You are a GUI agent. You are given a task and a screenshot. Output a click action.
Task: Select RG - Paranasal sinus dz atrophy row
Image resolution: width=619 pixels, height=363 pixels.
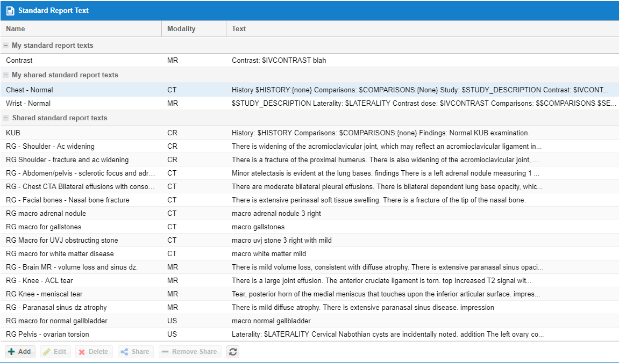(x=310, y=307)
